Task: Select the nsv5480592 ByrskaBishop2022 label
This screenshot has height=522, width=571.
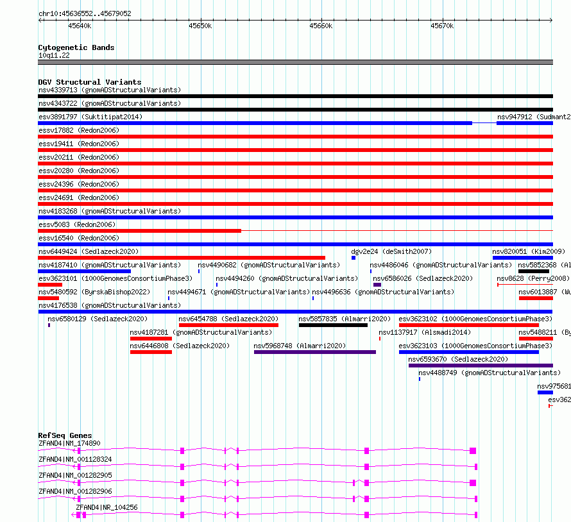Action: pyautogui.click(x=94, y=292)
